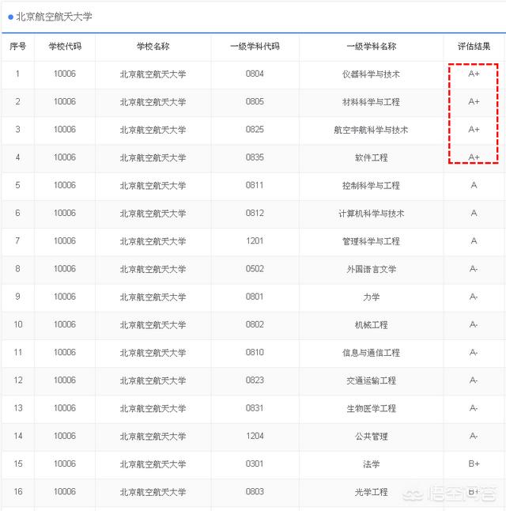Viewport: 506px width, 511px height.
Task: Select the 控制科学与工程 cell
Action: [371, 185]
